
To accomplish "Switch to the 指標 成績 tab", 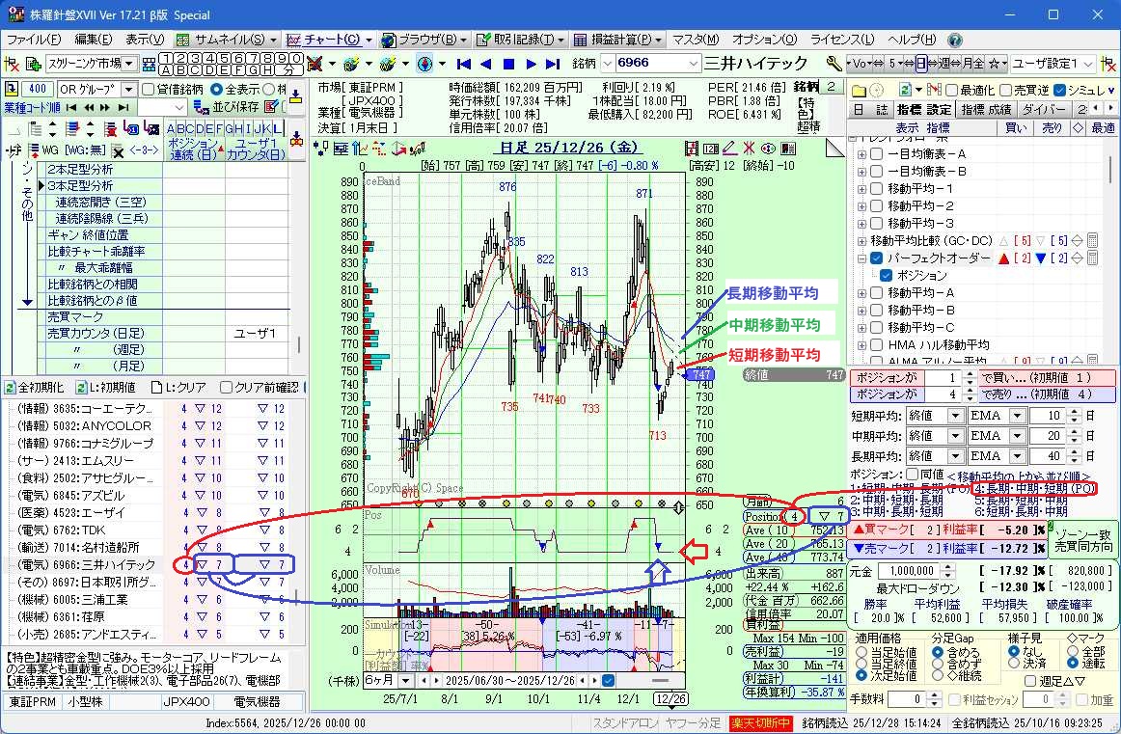I will [985, 110].
